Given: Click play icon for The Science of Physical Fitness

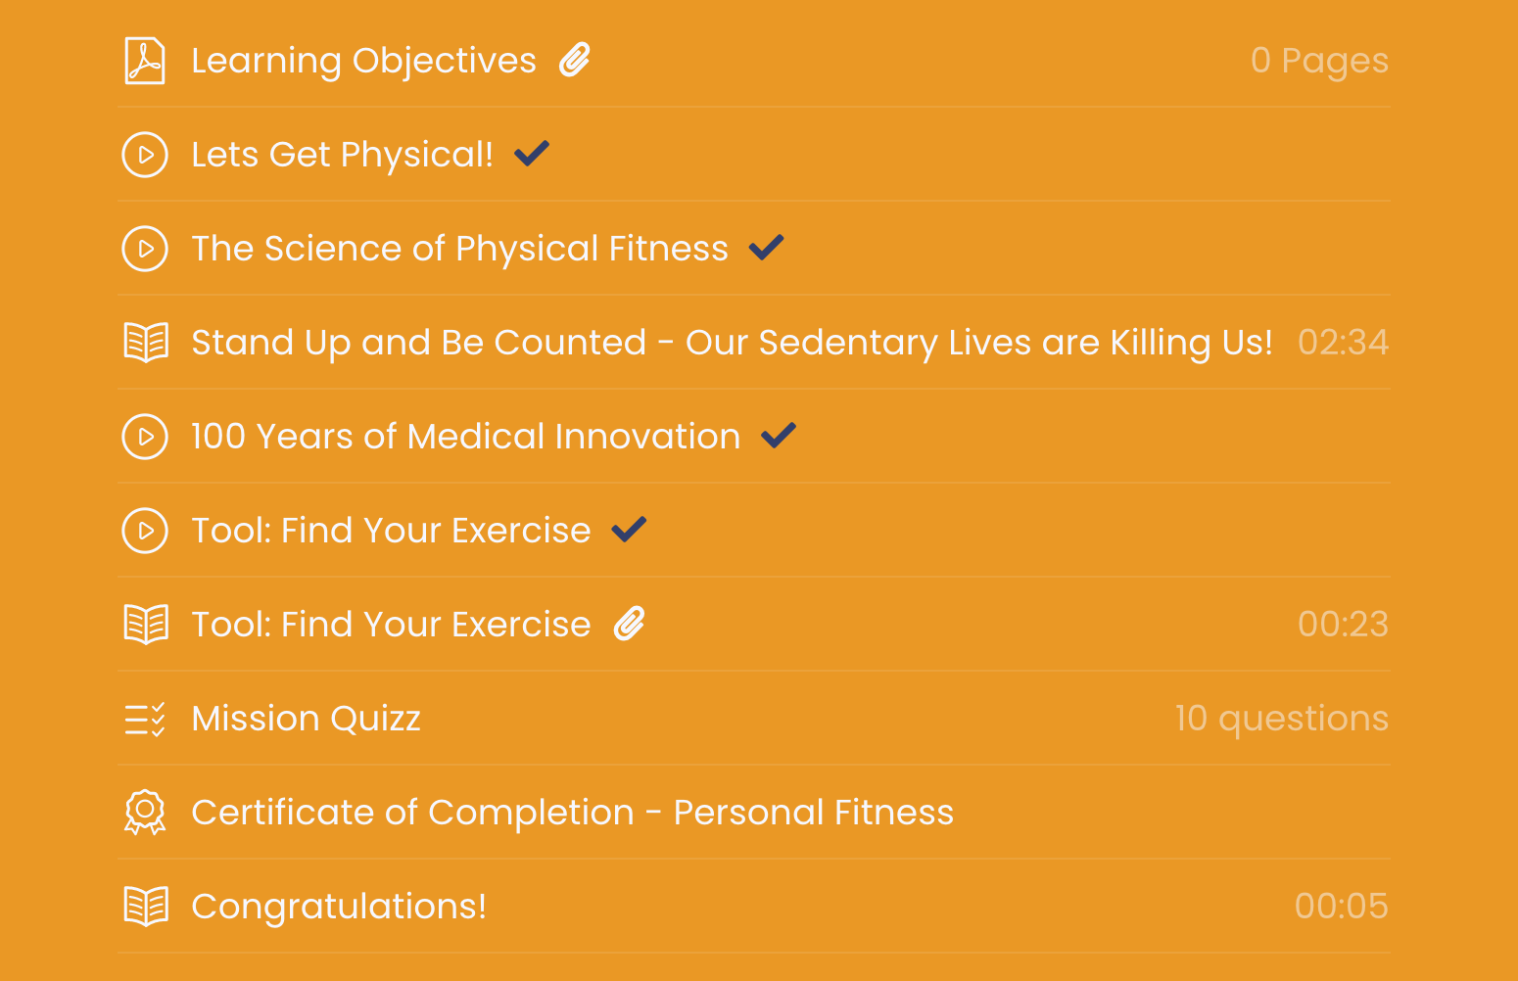Looking at the screenshot, I should 145,249.
